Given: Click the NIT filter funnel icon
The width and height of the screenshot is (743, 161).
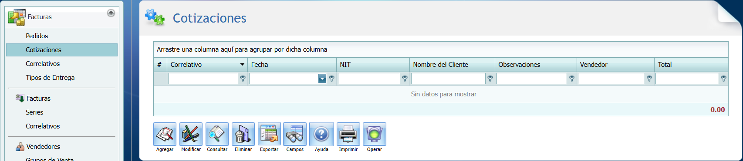Looking at the screenshot, I should coord(405,79).
